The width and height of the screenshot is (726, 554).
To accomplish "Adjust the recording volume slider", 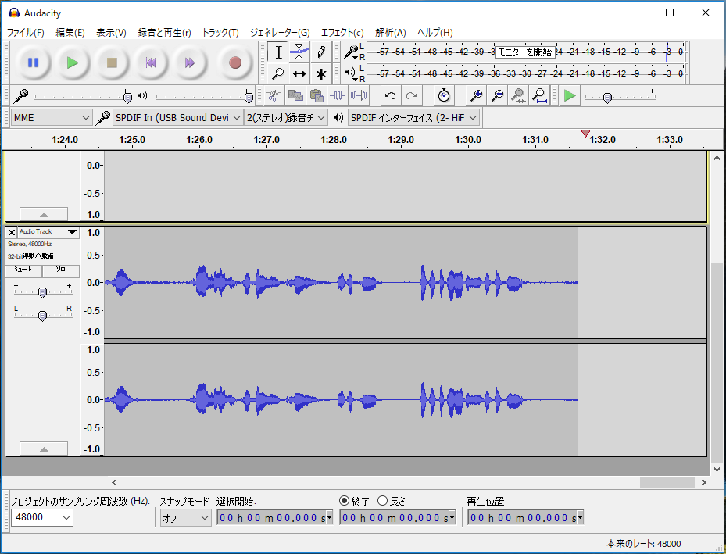I will click(x=128, y=97).
